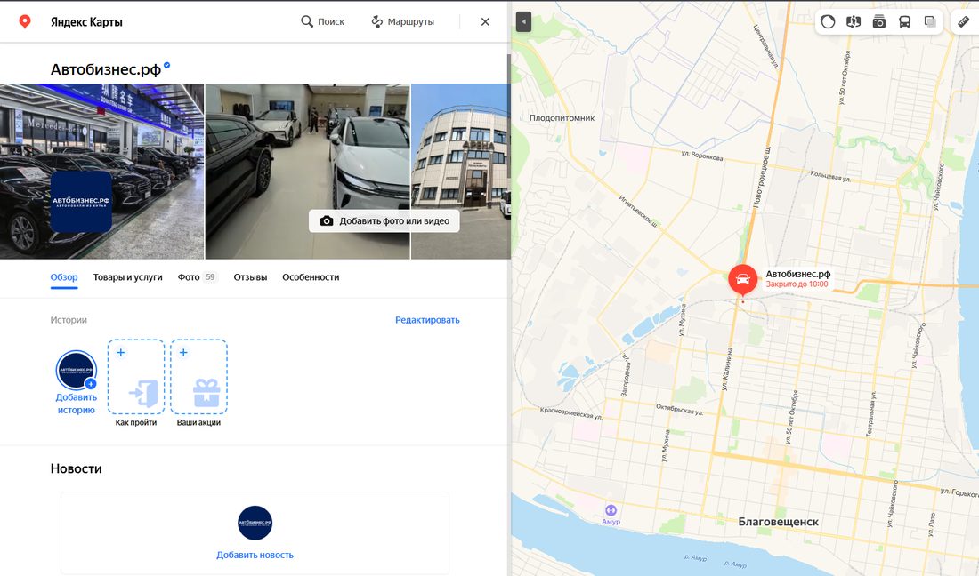Click the Добавить фото или видео button
979x576 pixels.
tap(384, 221)
